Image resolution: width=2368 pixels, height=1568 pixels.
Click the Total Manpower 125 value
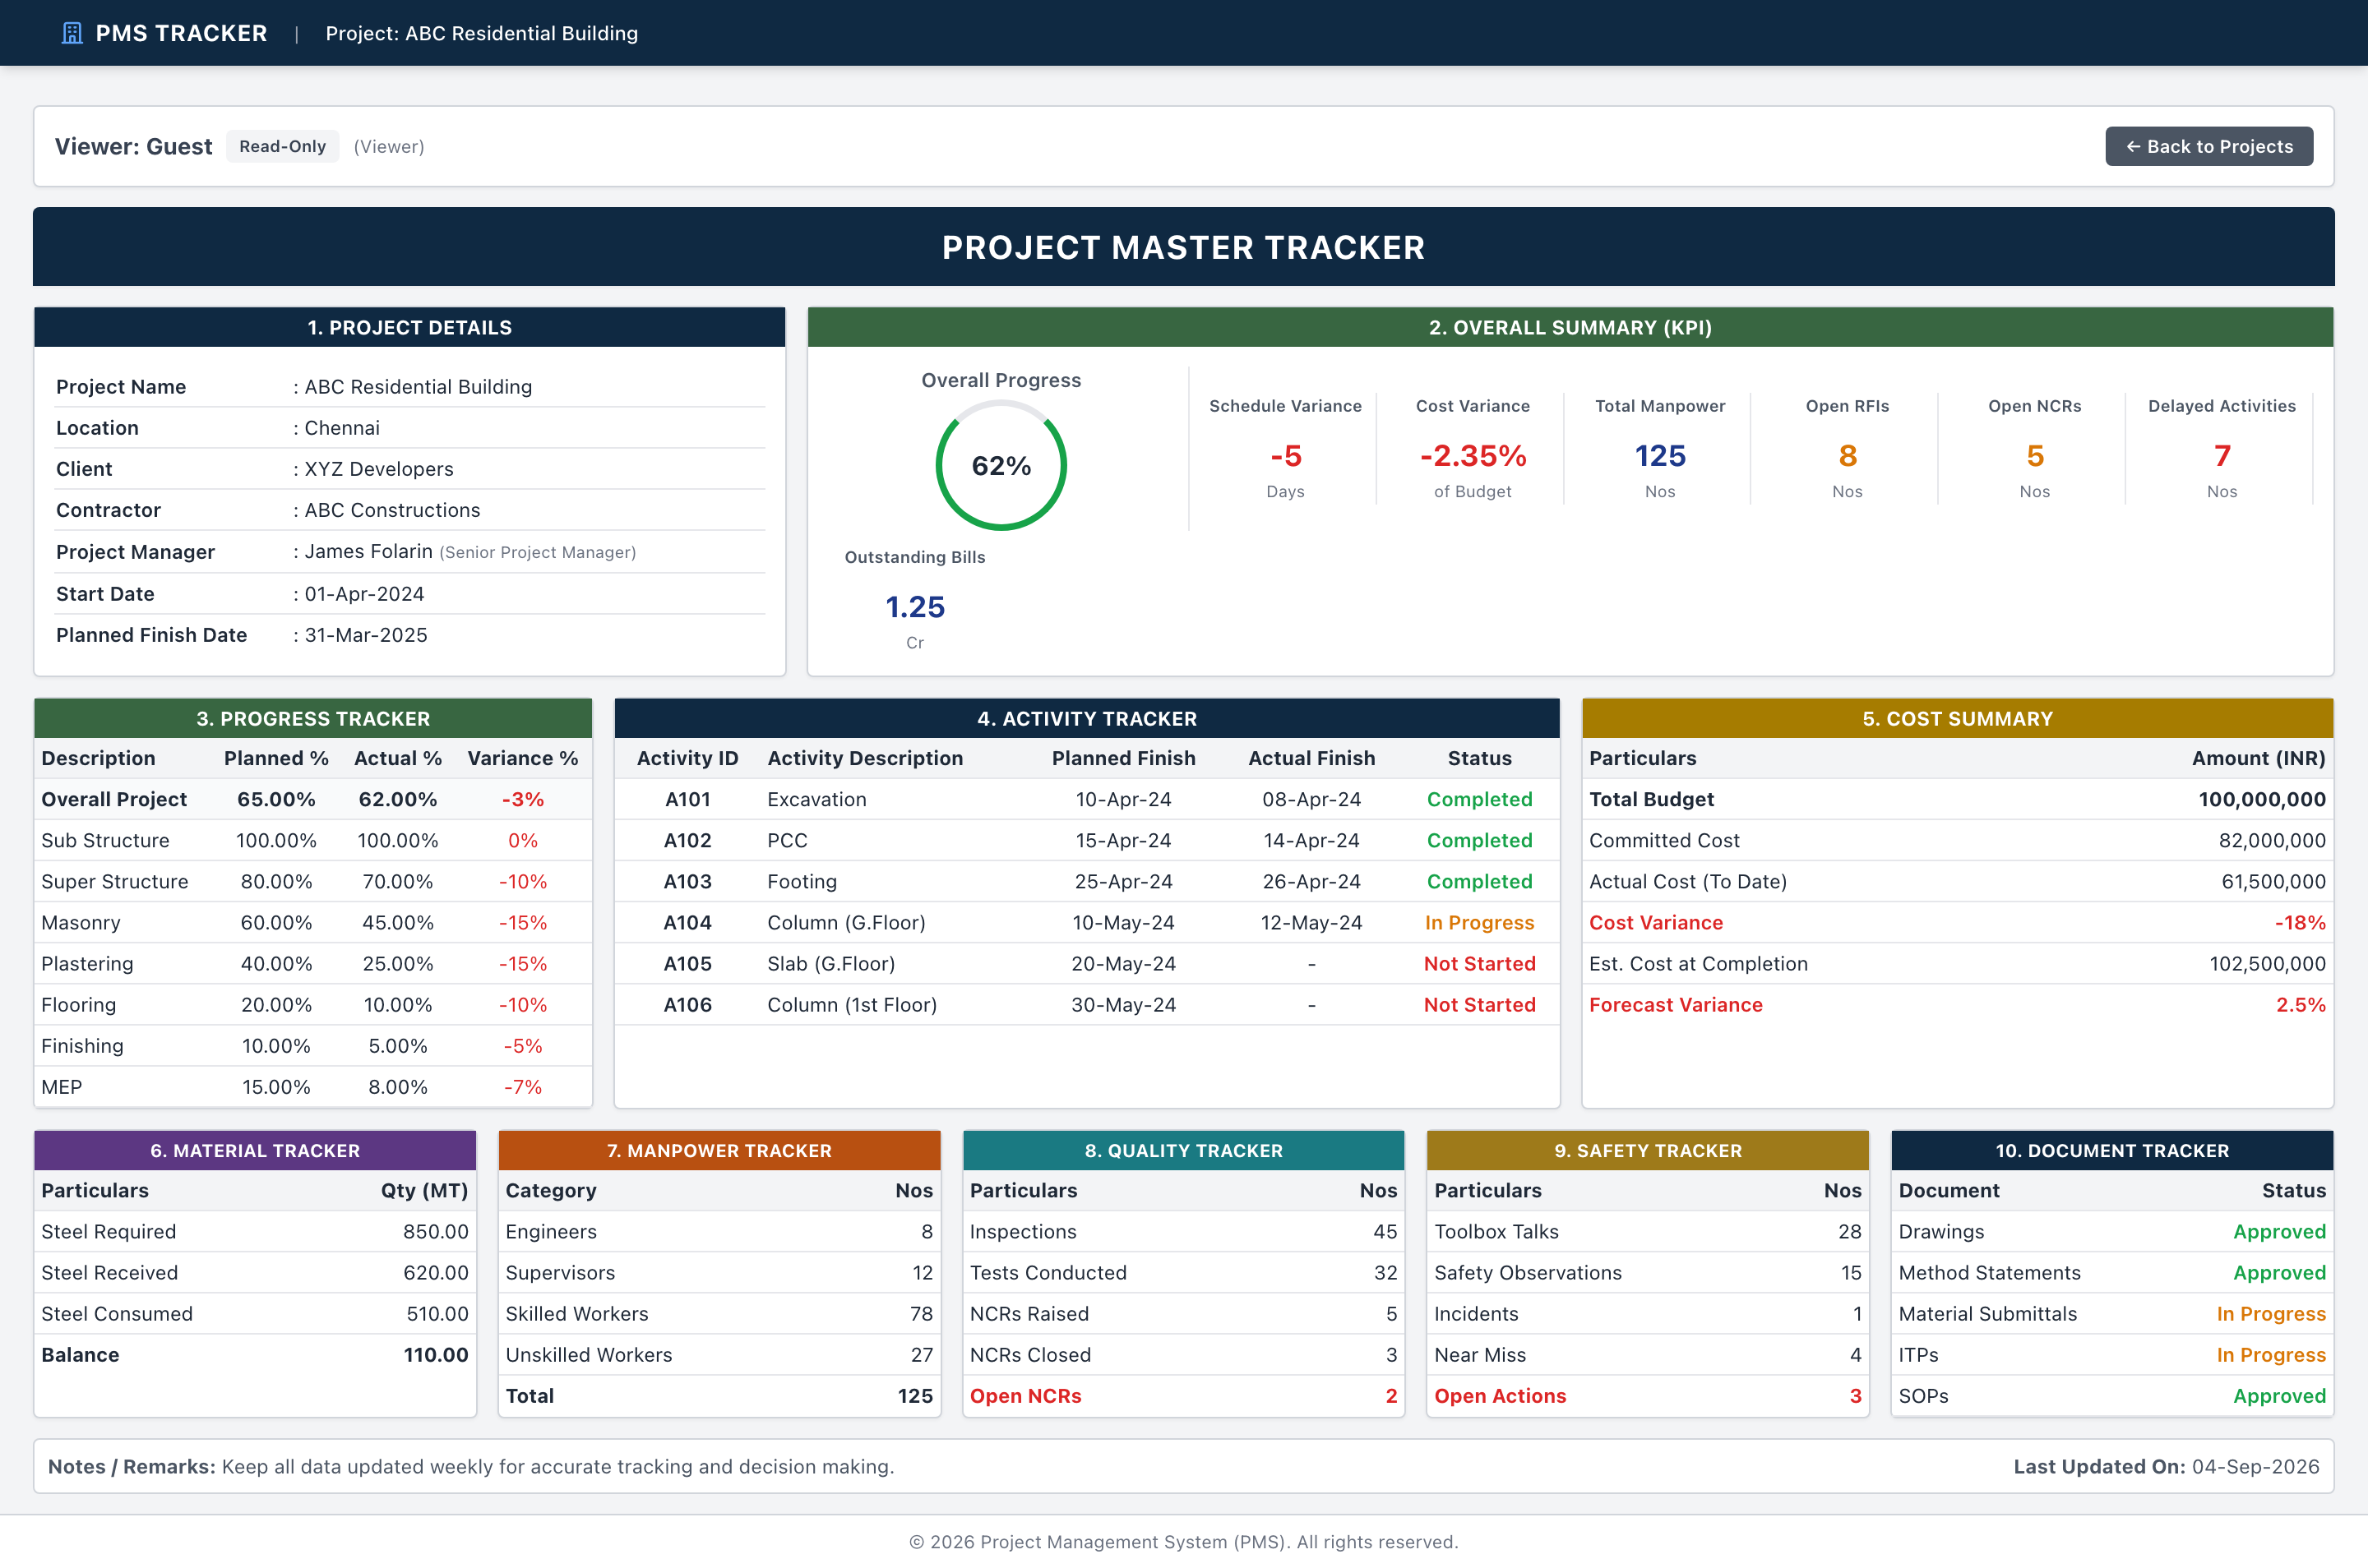(1660, 456)
